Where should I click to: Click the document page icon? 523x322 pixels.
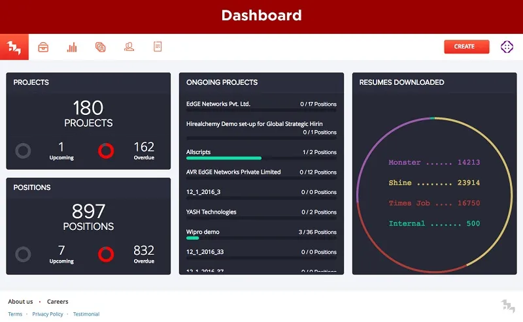coord(157,47)
